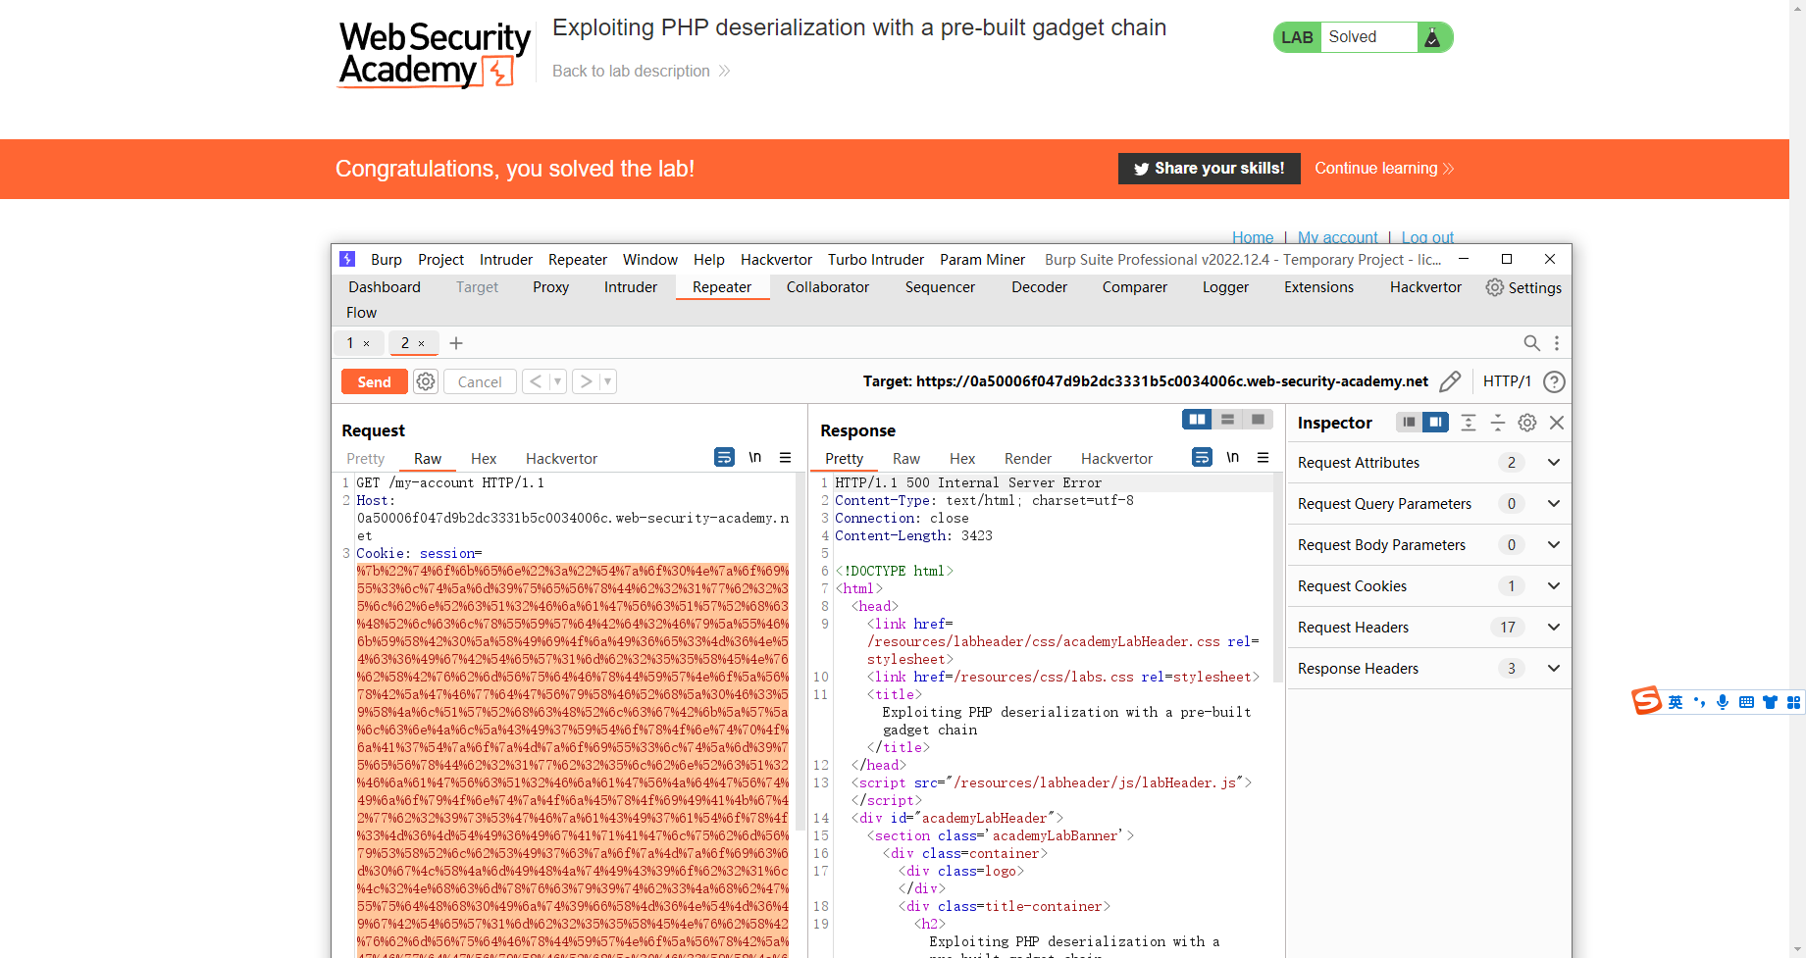Screen dimensions: 1806x958
Task: Open the Hackvertor menu in menu bar
Action: (x=776, y=260)
